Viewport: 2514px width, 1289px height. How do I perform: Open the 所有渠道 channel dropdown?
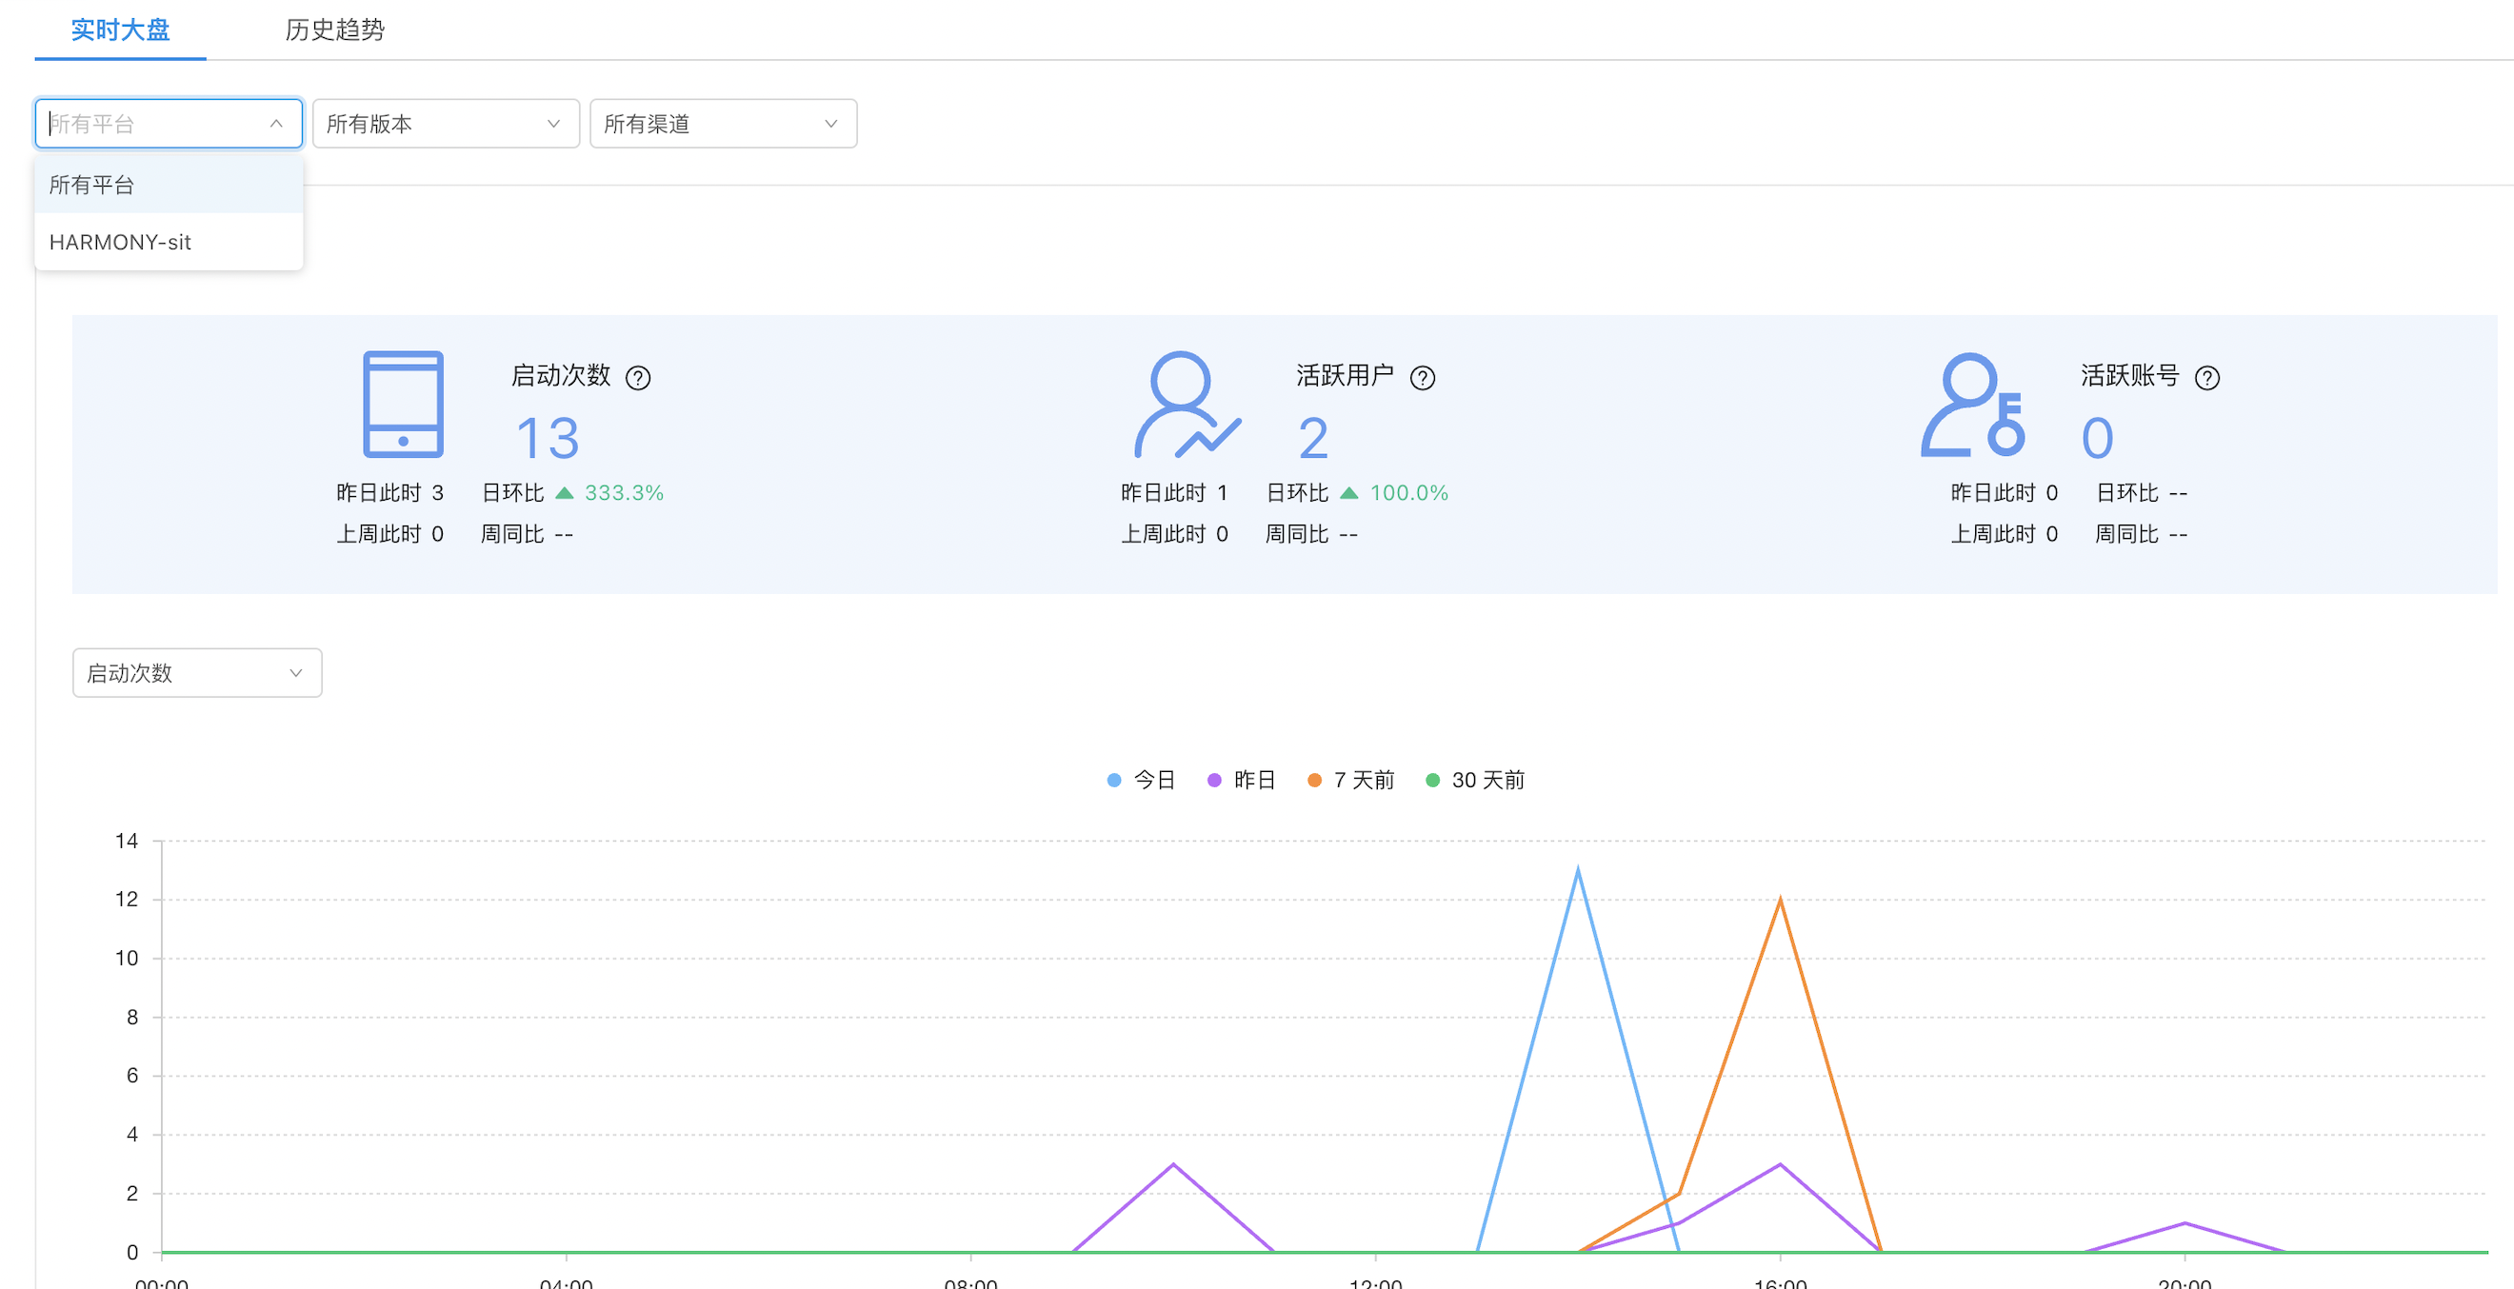pos(723,124)
